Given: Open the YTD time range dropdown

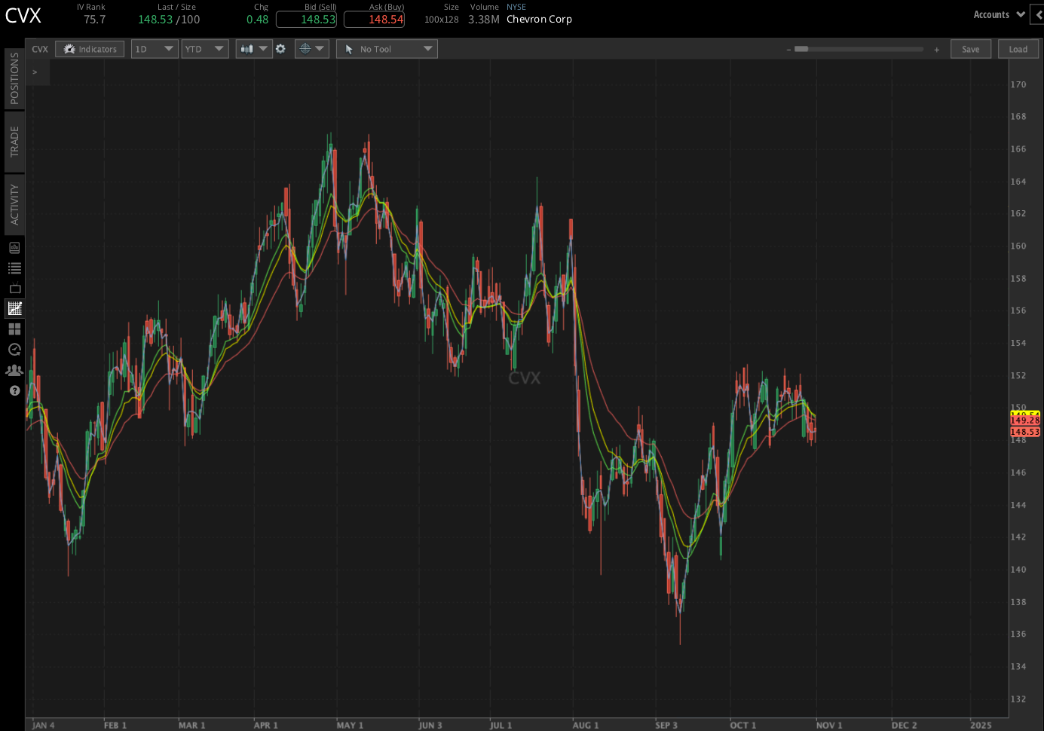Looking at the screenshot, I should click(x=205, y=49).
